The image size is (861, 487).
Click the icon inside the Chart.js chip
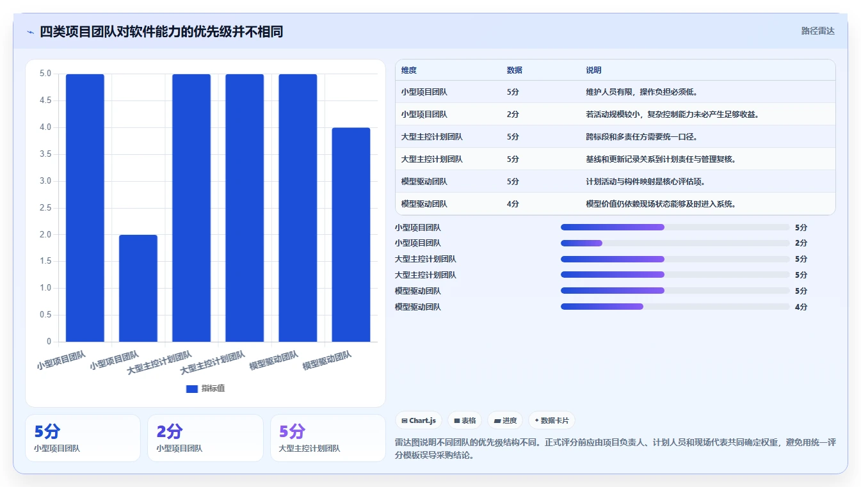point(405,421)
